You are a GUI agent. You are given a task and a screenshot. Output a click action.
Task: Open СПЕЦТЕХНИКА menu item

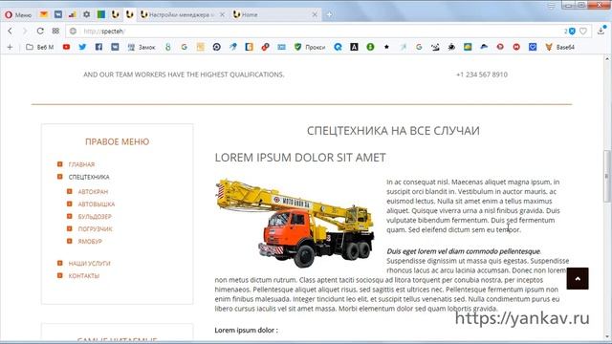89,177
